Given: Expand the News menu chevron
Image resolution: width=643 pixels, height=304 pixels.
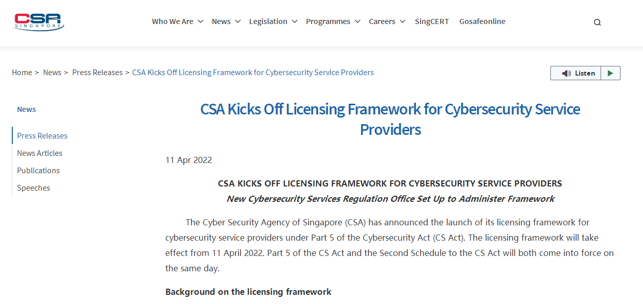Looking at the screenshot, I should click(x=238, y=21).
